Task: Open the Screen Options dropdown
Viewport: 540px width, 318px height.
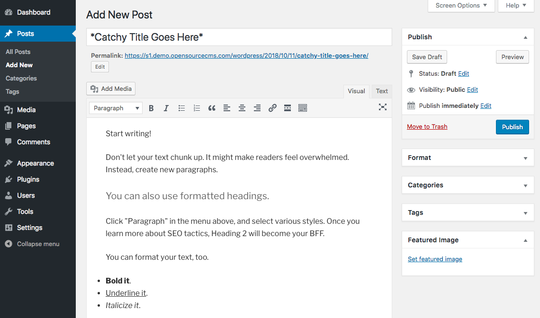Action: [460, 6]
